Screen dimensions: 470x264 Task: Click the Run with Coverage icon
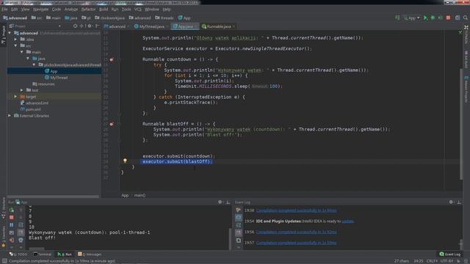(x=441, y=18)
